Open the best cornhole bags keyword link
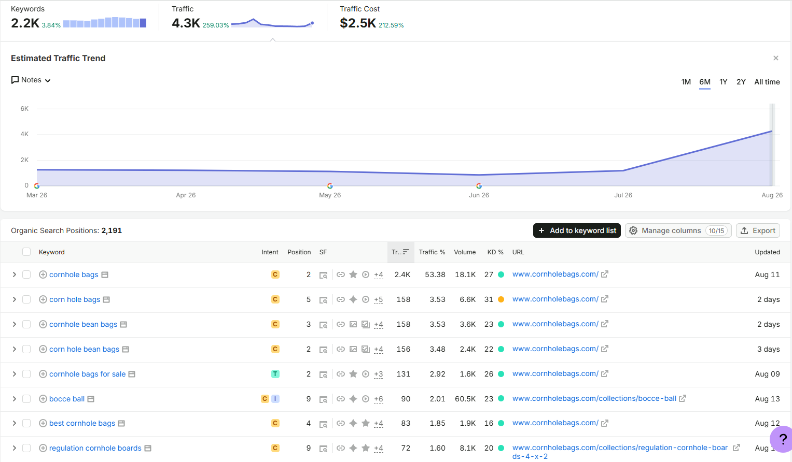 click(82, 423)
